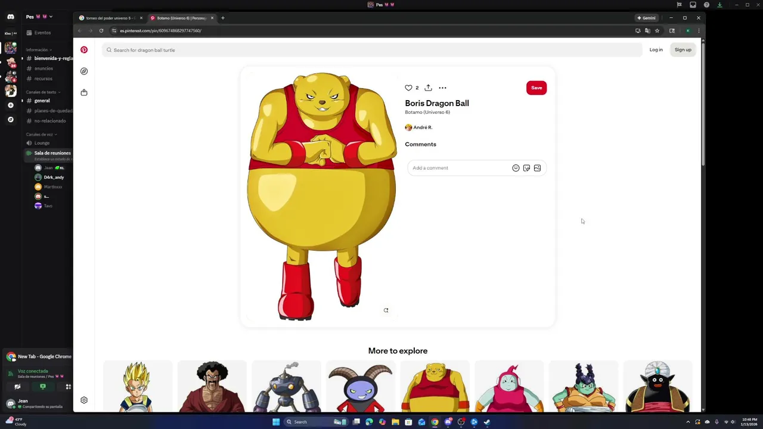Click visual search icon on pin image

click(386, 310)
